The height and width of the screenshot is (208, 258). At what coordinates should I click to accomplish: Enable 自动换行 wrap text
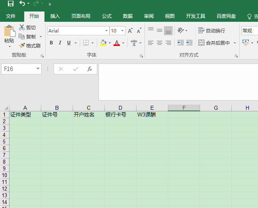coord(212,31)
